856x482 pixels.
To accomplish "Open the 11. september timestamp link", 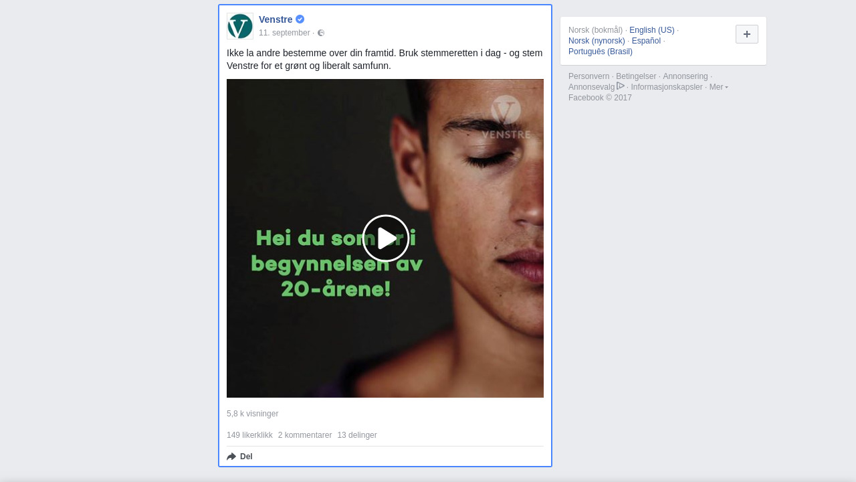I will (x=284, y=33).
